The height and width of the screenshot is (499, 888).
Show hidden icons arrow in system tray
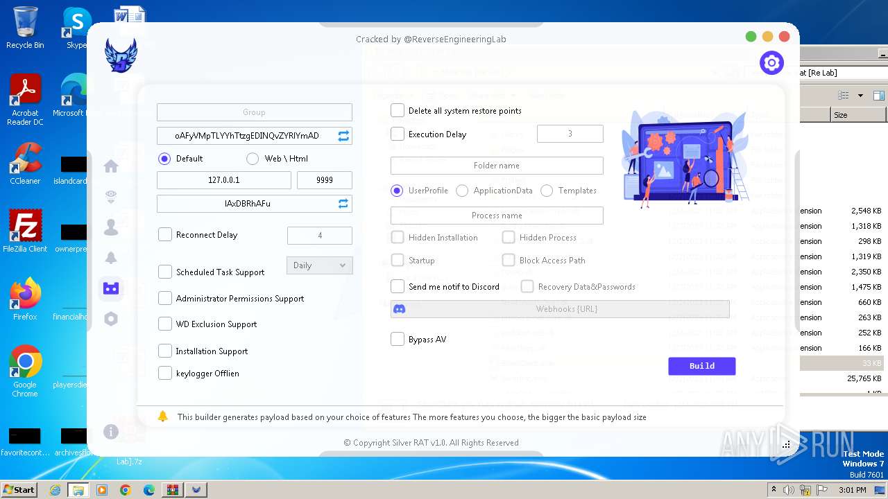coord(774,490)
